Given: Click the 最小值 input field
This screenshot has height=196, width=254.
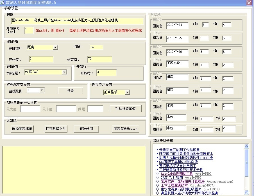Looking at the screenshot, I should tap(66, 109).
